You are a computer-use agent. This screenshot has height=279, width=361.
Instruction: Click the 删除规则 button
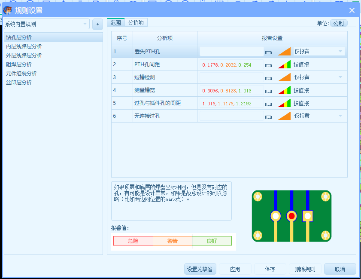pos(305,269)
